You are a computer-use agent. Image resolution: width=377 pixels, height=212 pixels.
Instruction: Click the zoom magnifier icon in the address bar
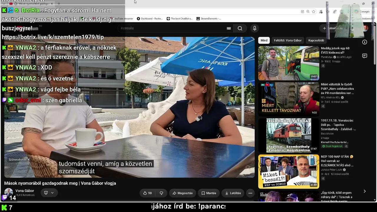pyautogui.click(x=308, y=11)
